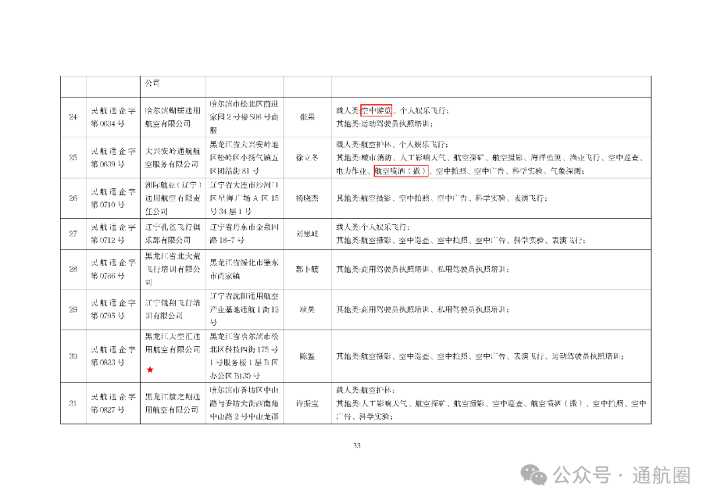Click the address cell for 大兴安岭通航航空服务有限公司
Screen dimensions: 714x504
coord(244,159)
